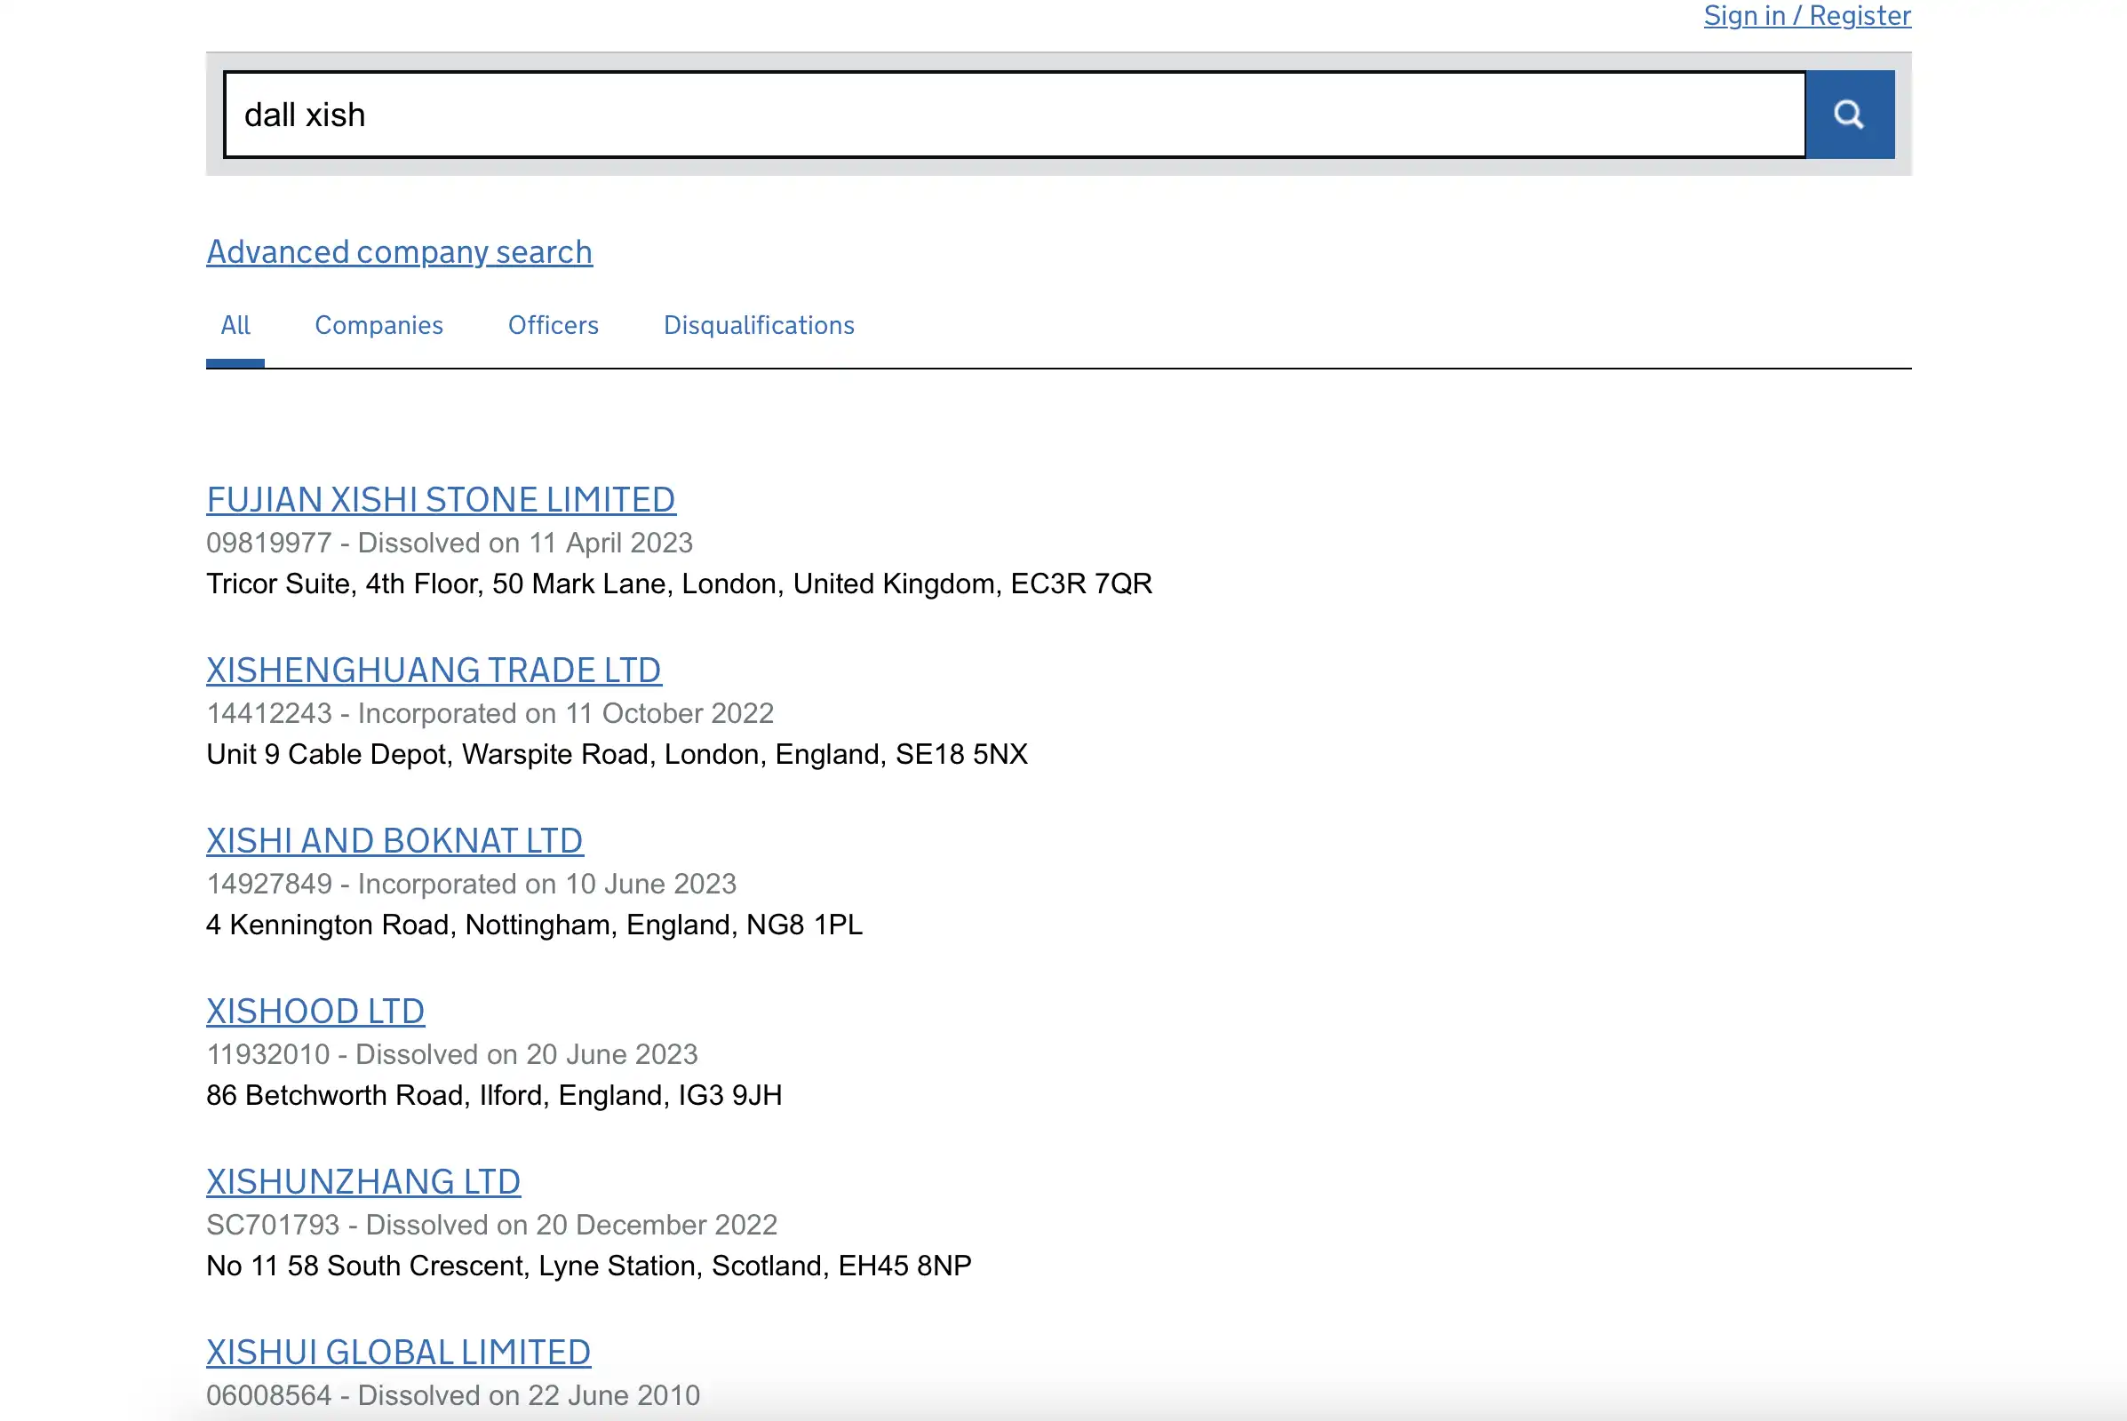The height and width of the screenshot is (1421, 2127).
Task: Open XISHENGHUANG TRADE LTD result
Action: tap(434, 671)
